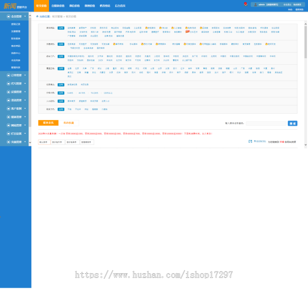
Task: Click the circle icon beside 网站管理
Action: [x=9, y=125]
